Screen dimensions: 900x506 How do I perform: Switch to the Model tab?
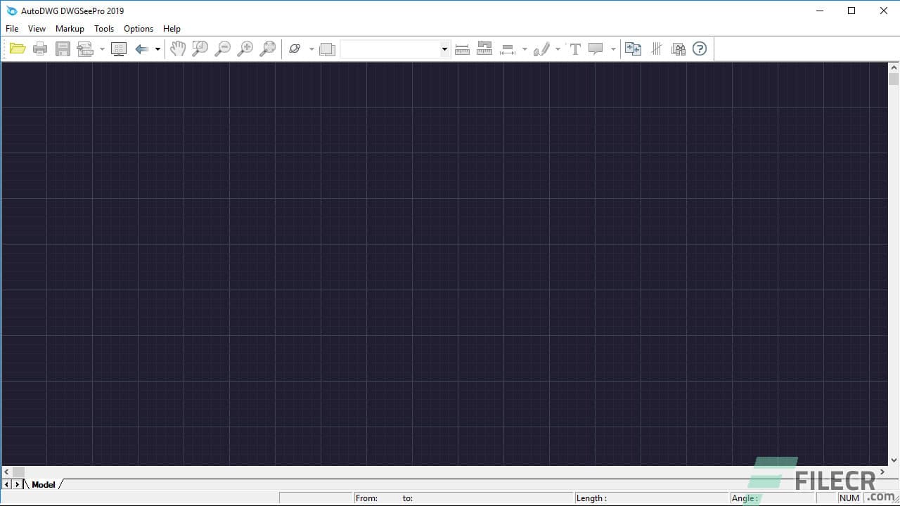(44, 484)
